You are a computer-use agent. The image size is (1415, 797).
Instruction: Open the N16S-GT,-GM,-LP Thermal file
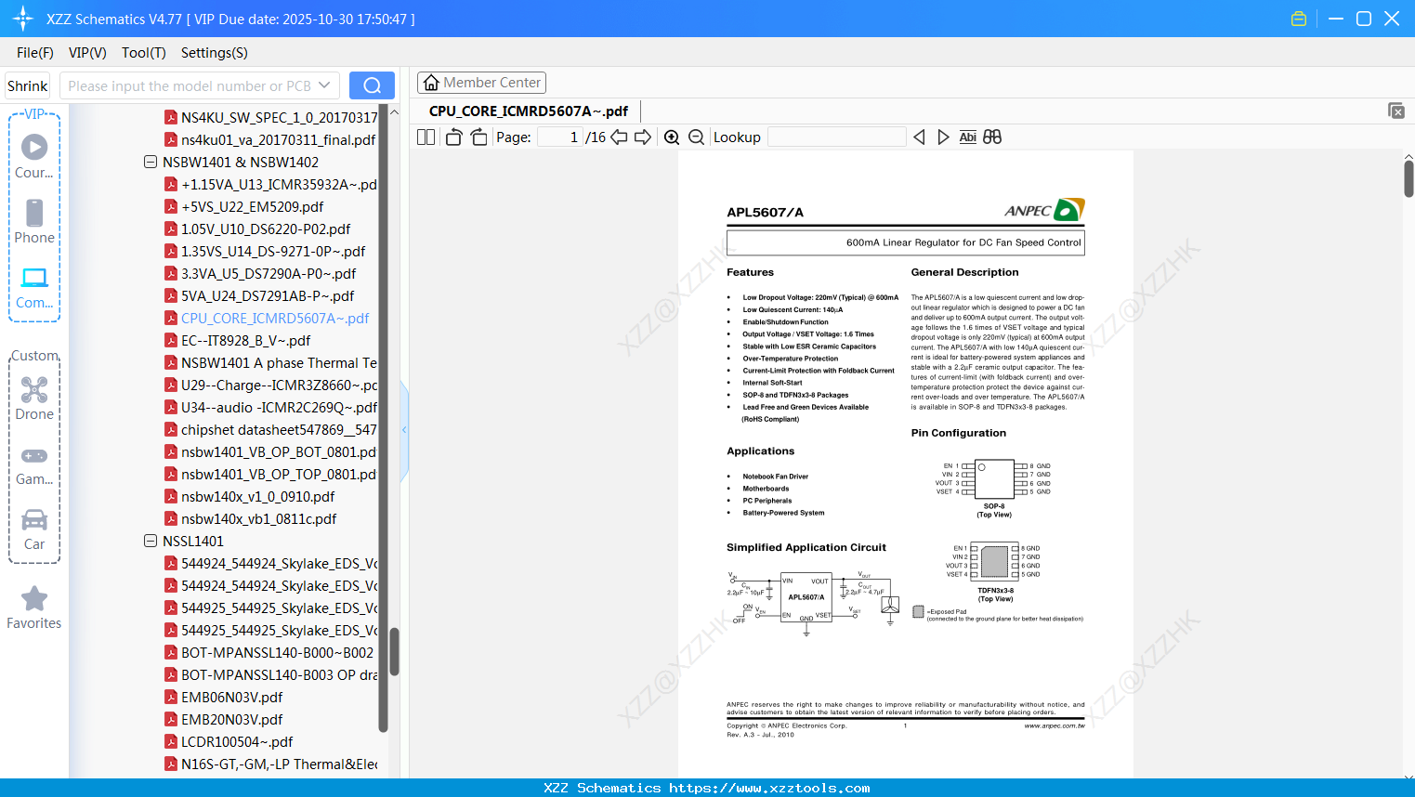pyautogui.click(x=271, y=764)
